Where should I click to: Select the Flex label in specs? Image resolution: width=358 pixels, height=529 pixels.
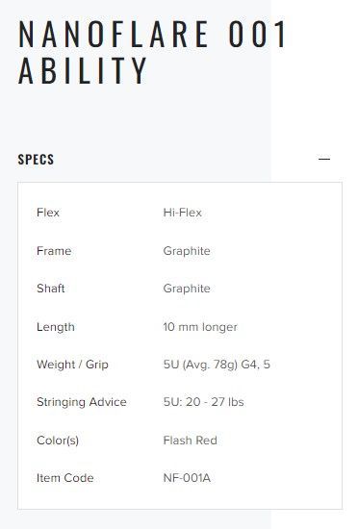pos(48,213)
